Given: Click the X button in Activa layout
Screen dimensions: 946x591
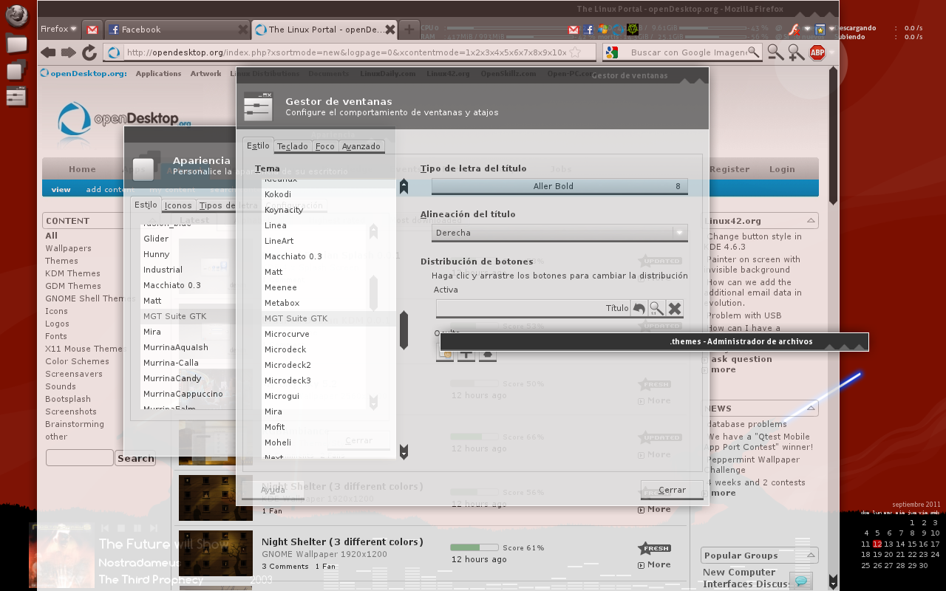Looking at the screenshot, I should tap(675, 308).
